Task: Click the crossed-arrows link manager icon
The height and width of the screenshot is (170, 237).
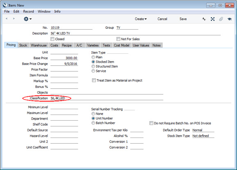Action: pos(213,19)
